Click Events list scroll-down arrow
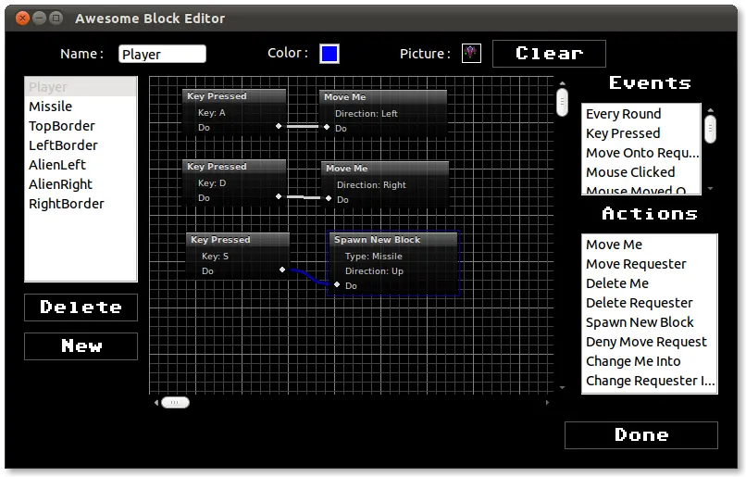Screen dimensions: 746x477 [x=710, y=189]
